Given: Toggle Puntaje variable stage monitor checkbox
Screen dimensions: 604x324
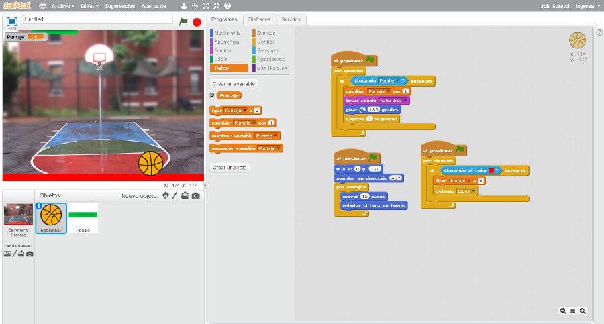Looking at the screenshot, I should click(212, 95).
